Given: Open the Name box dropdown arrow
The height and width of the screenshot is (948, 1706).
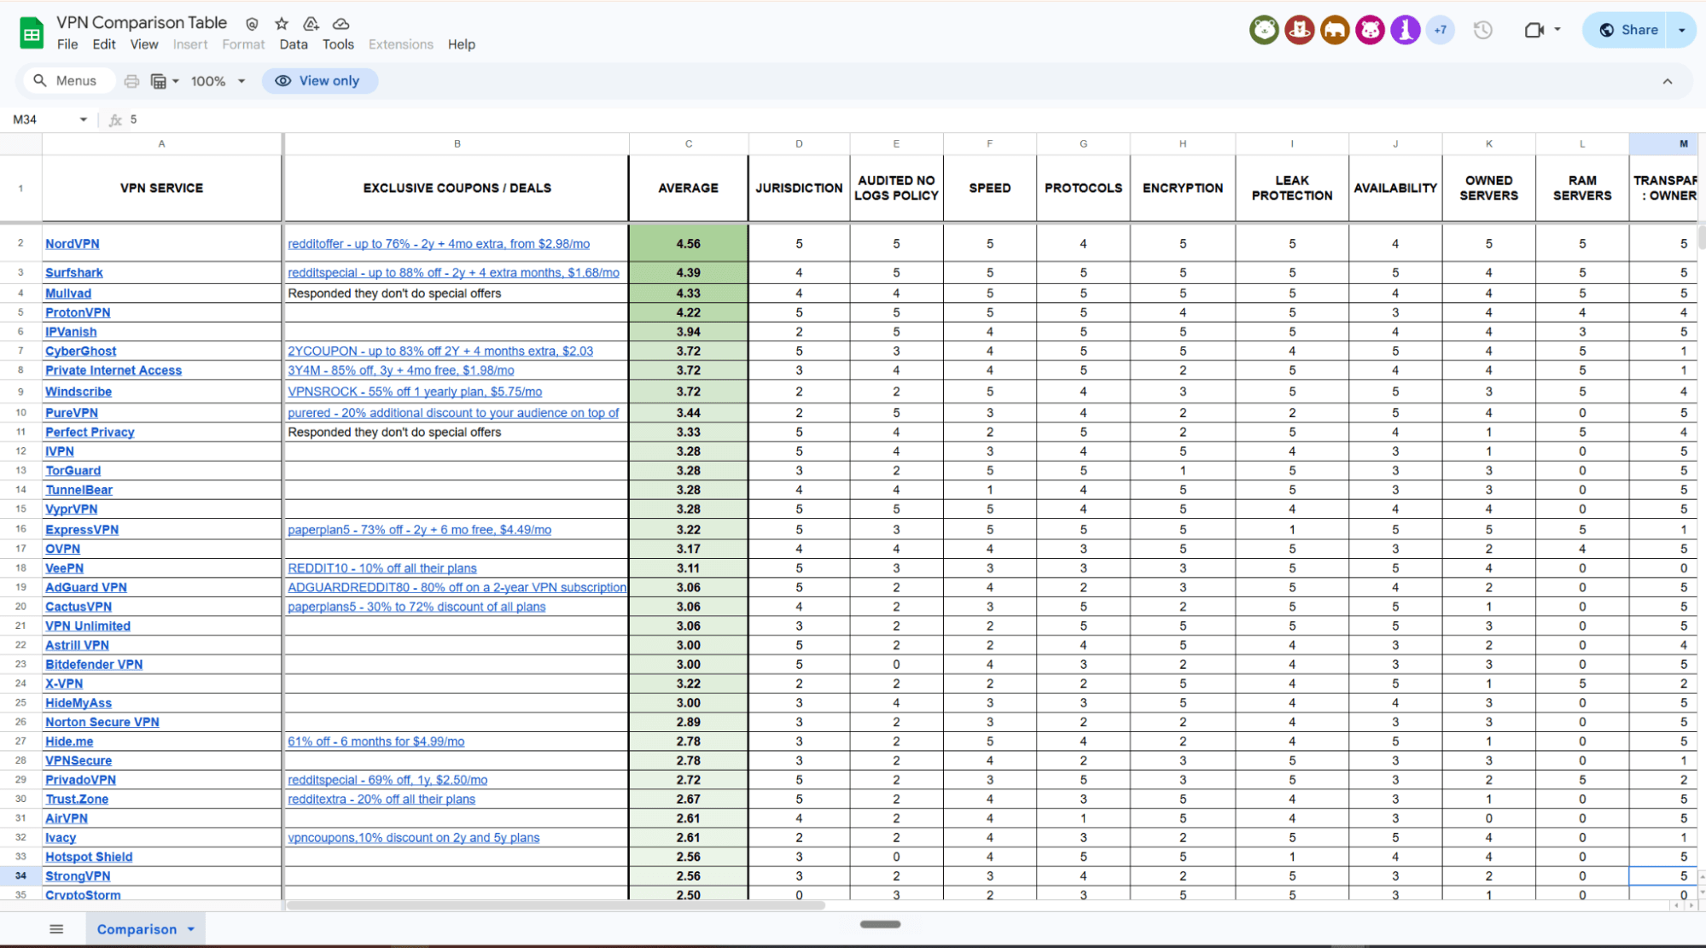Looking at the screenshot, I should [83, 119].
